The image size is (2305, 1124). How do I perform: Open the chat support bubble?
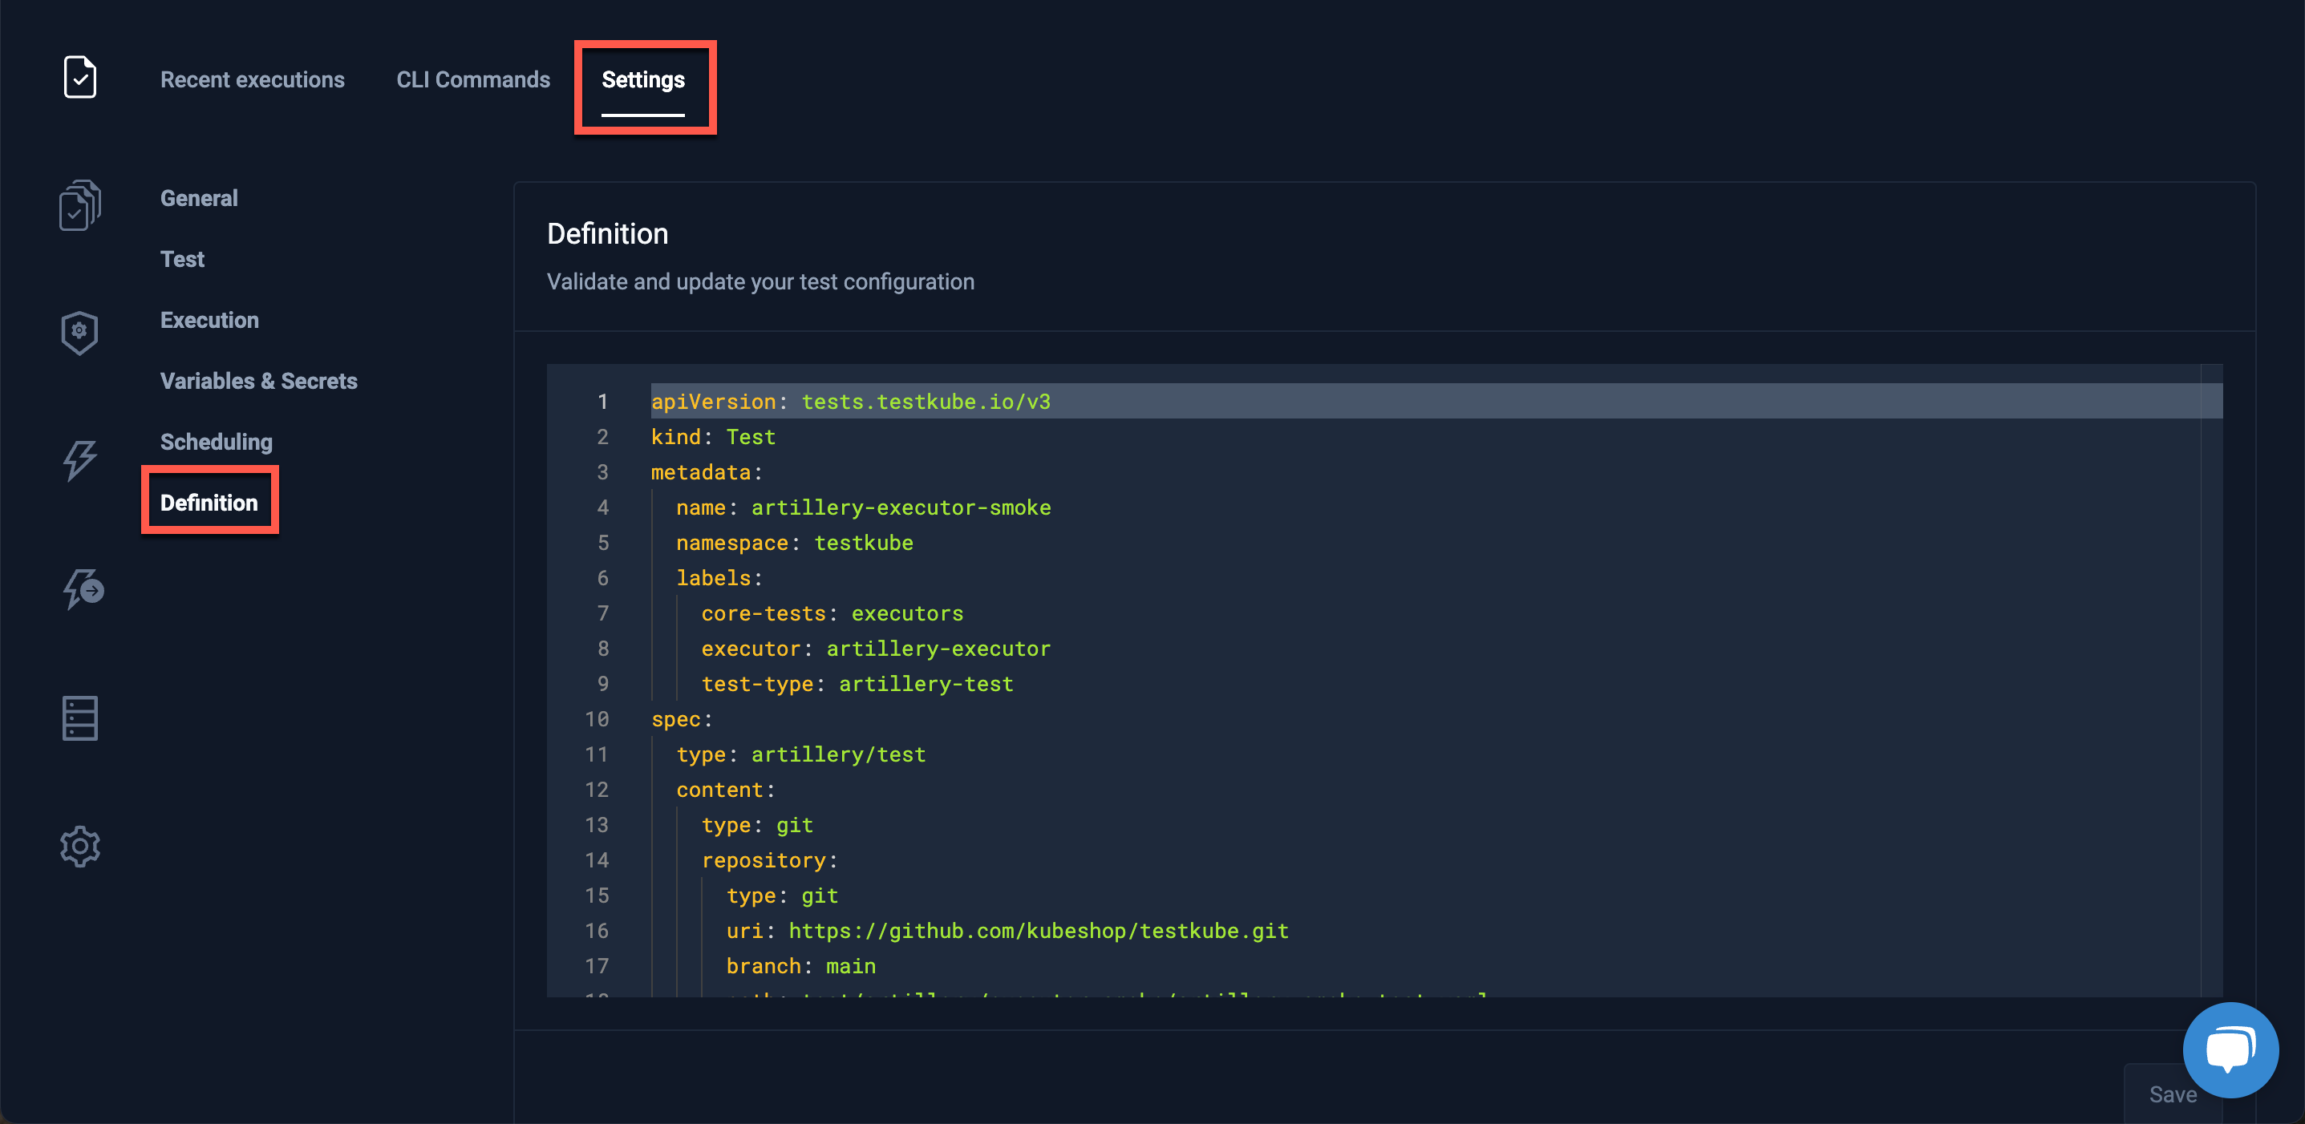(2229, 1049)
